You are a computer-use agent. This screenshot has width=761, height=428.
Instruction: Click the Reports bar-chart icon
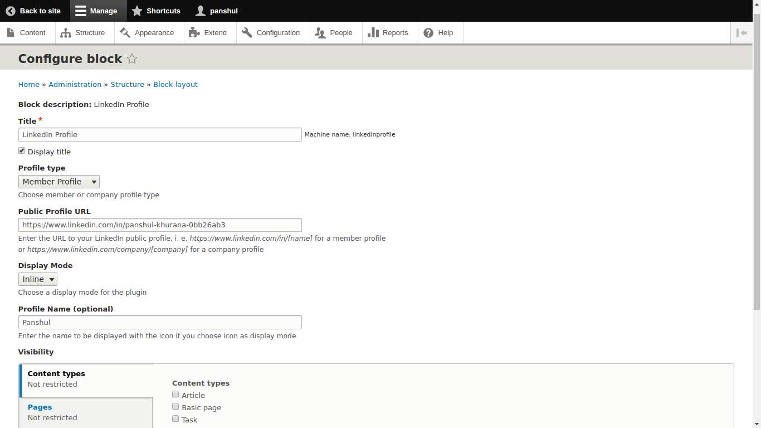[373, 32]
